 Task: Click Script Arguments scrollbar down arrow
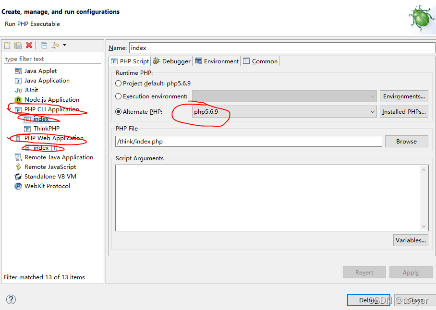click(x=424, y=227)
